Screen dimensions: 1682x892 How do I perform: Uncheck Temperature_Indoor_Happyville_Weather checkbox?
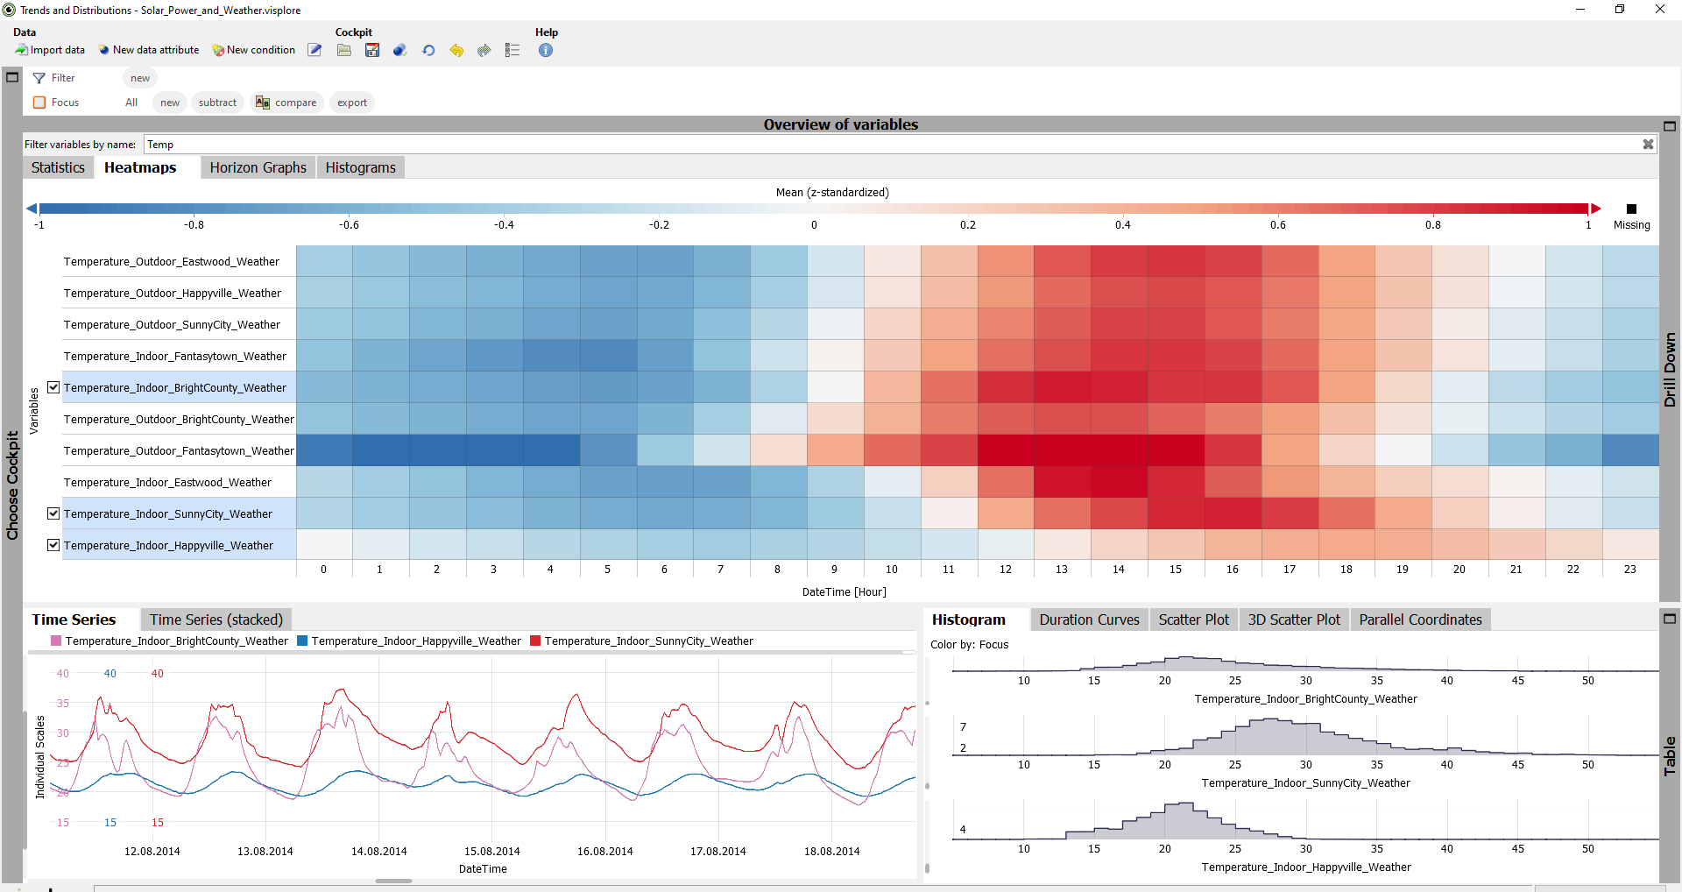pyautogui.click(x=53, y=545)
